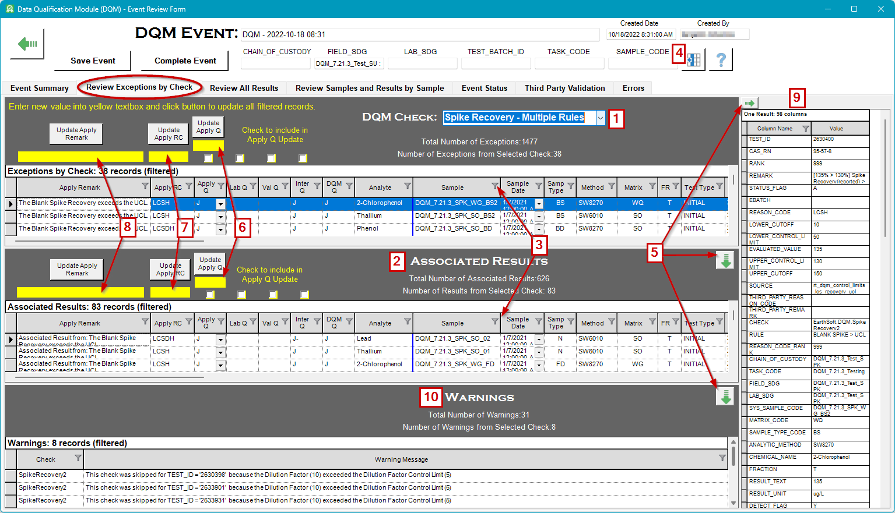Open Check column filter in Warnings grid

coord(78,458)
